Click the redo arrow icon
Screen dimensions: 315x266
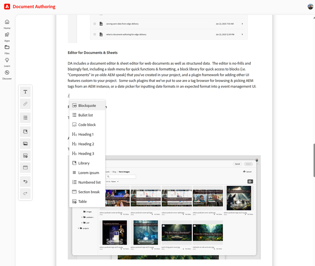(x=25, y=193)
